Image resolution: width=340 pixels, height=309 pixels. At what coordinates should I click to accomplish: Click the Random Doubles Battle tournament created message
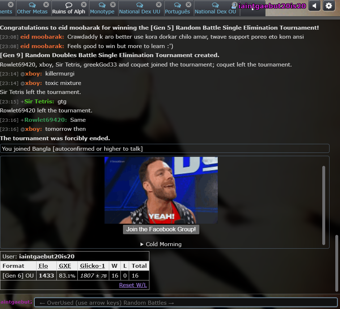(110, 55)
